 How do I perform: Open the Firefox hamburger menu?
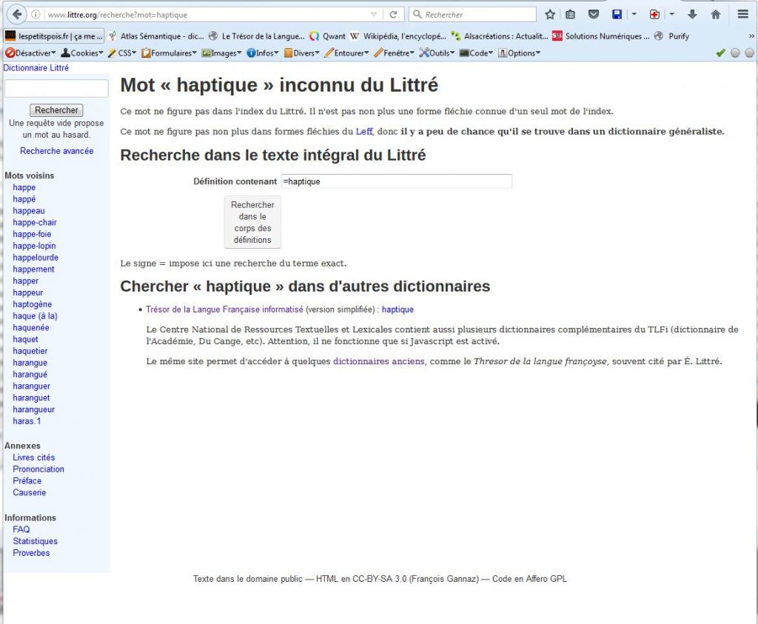point(742,14)
